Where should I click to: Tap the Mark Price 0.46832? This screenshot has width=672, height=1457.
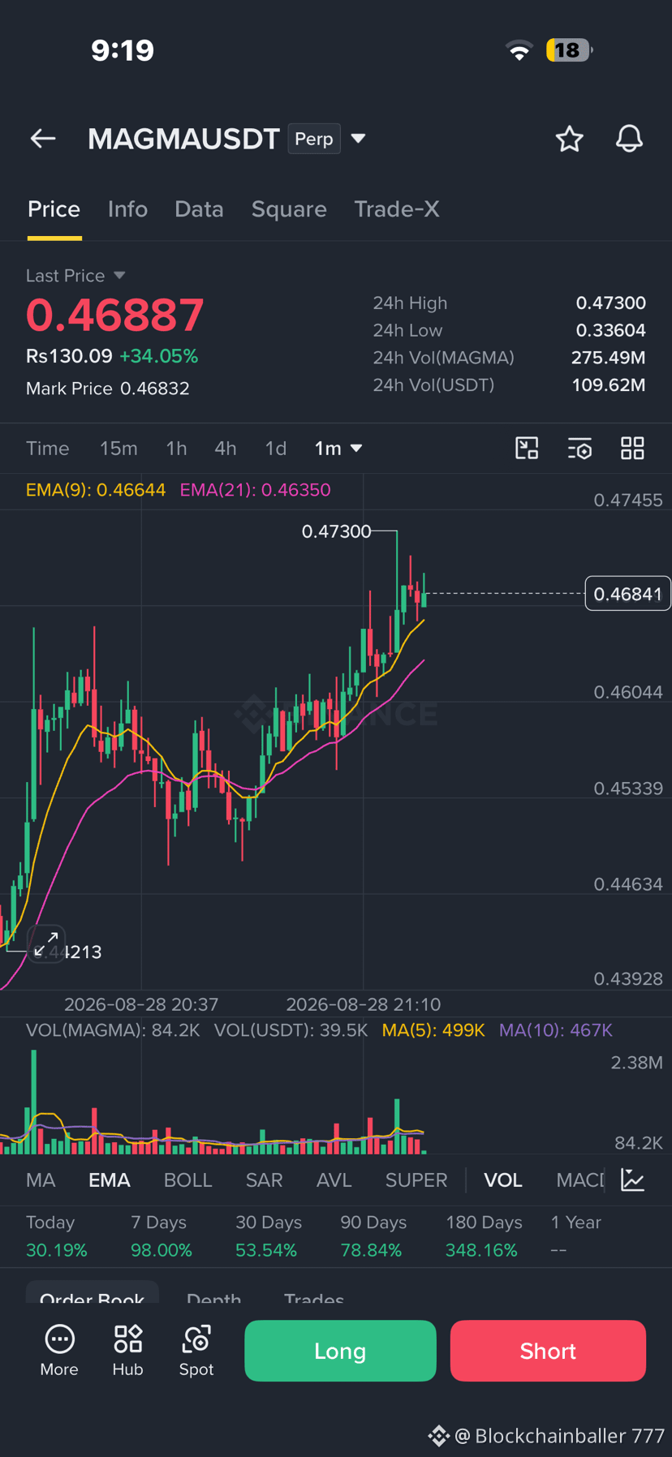(x=108, y=389)
